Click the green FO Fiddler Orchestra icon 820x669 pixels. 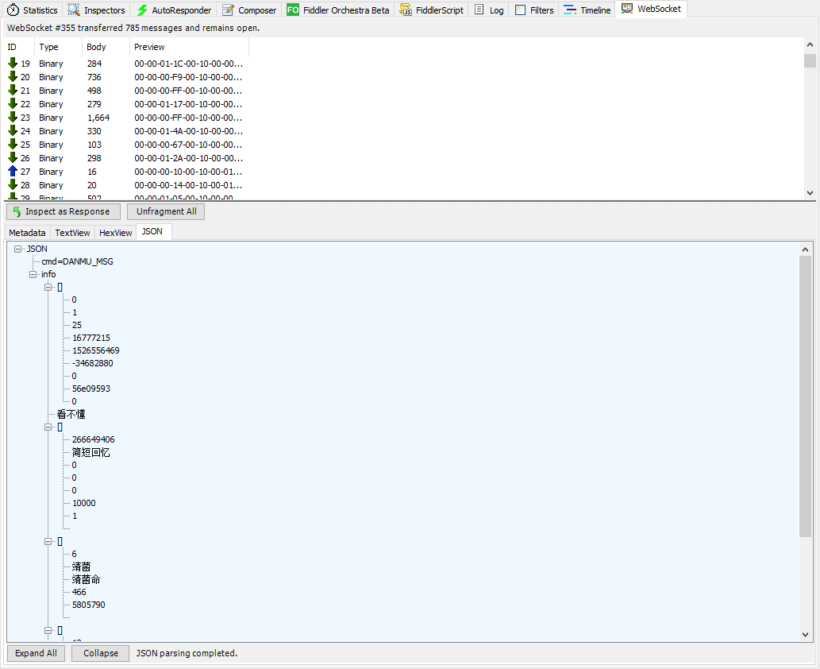tap(293, 10)
